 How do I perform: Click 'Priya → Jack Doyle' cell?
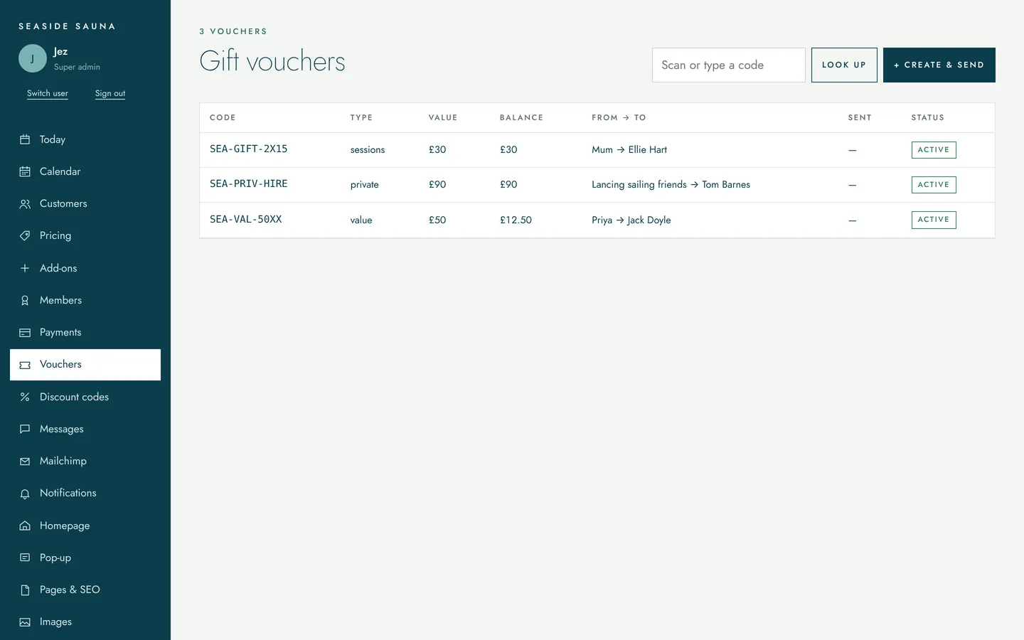point(631,220)
